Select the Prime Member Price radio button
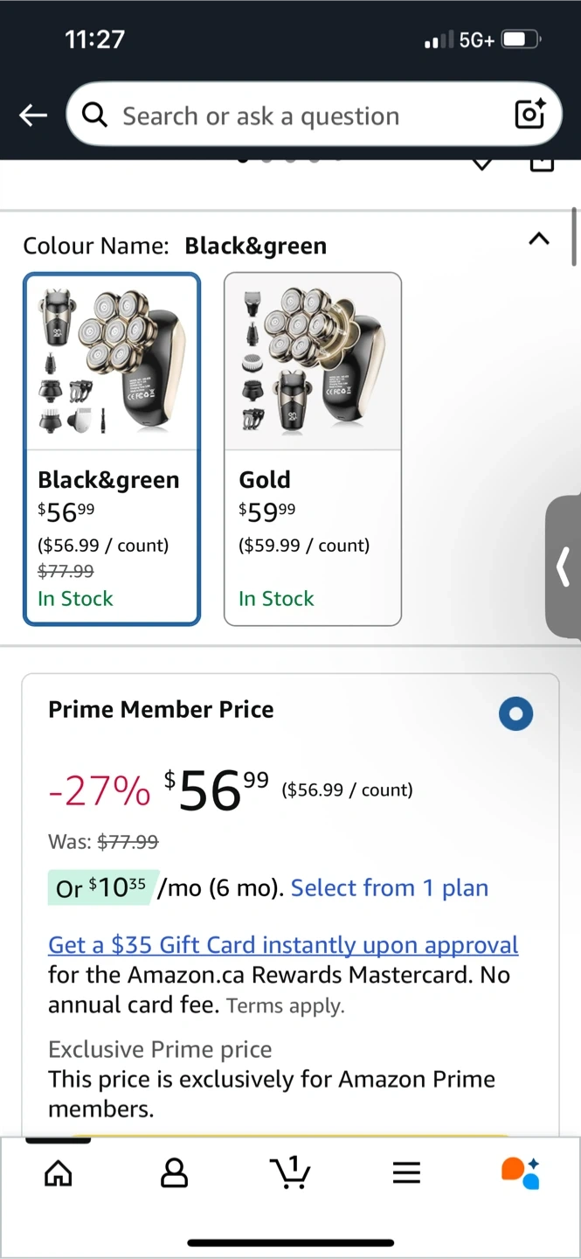Screen dimensions: 581x1259 point(515,713)
